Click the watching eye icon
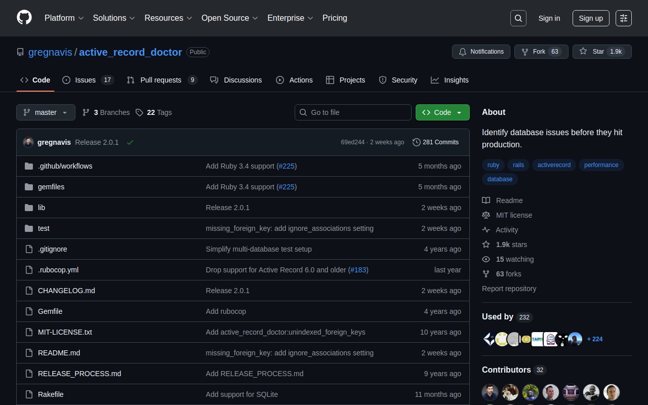Image resolution: width=648 pixels, height=405 pixels. click(x=486, y=259)
